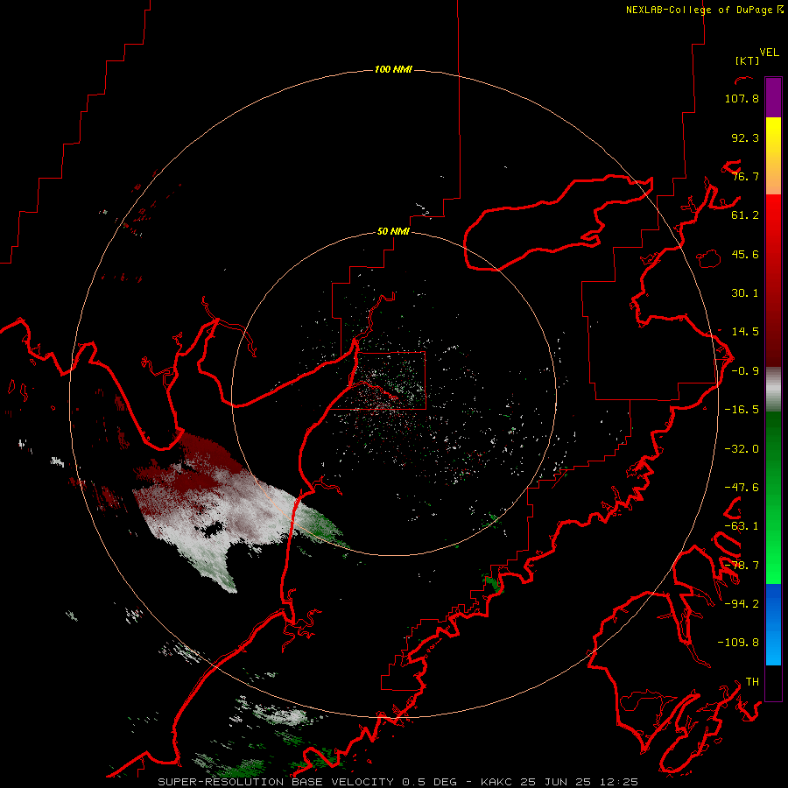Image resolution: width=788 pixels, height=788 pixels.
Task: Click the TH label on the legend
Action: click(x=752, y=682)
